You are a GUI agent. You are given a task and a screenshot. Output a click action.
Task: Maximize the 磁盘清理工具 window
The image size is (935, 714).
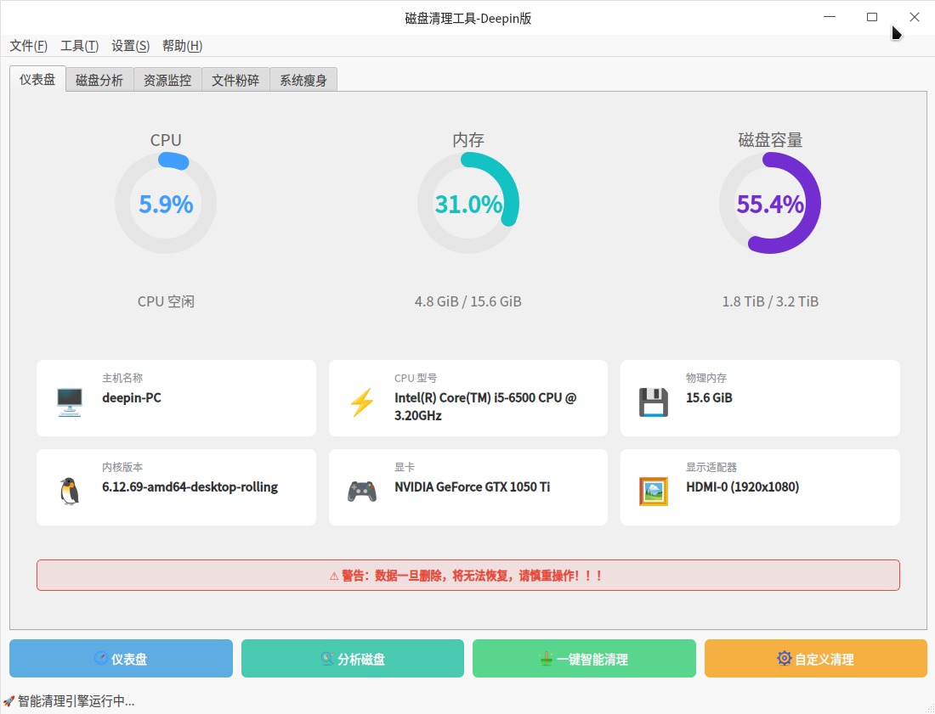(x=872, y=17)
